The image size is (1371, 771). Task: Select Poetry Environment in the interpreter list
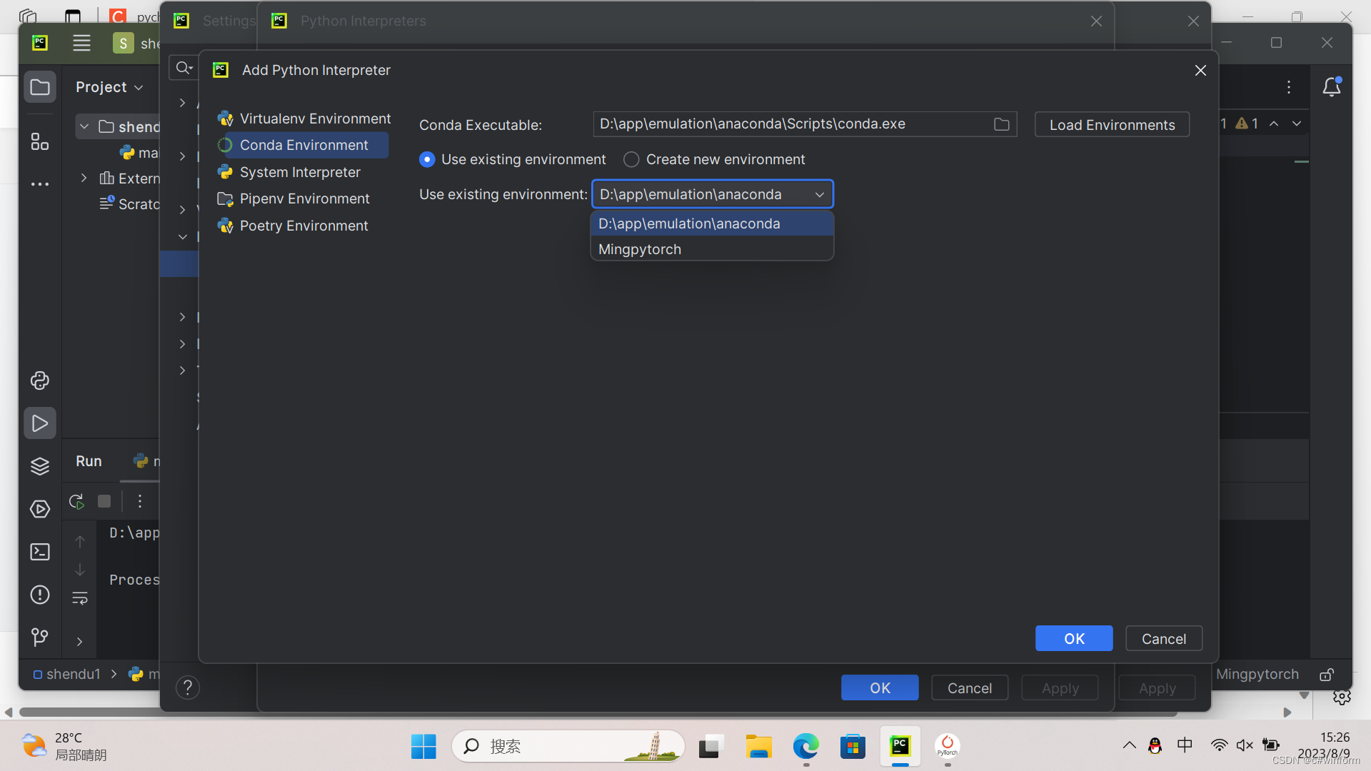(x=303, y=226)
